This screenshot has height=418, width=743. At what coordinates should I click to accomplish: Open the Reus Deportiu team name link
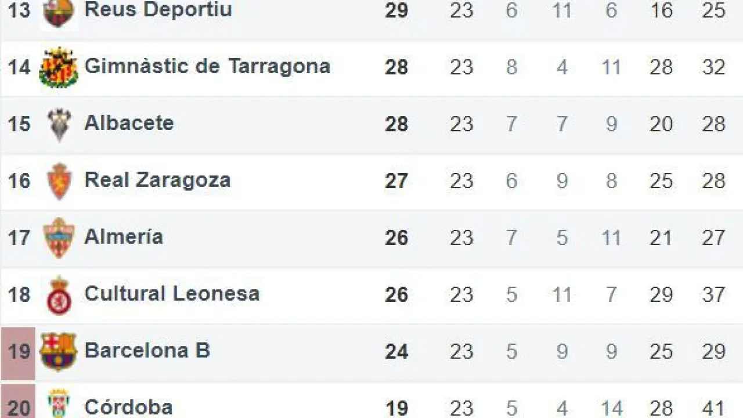tap(158, 10)
